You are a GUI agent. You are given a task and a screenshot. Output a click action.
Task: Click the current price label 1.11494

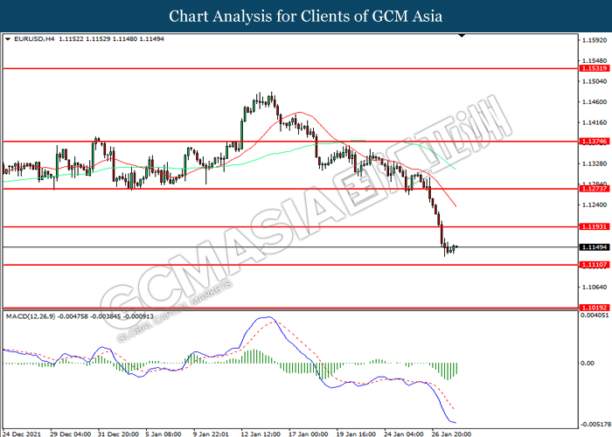pyautogui.click(x=595, y=247)
